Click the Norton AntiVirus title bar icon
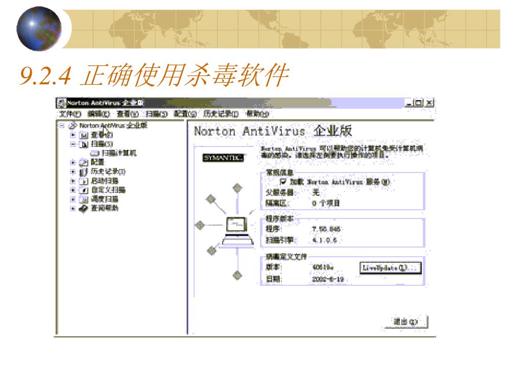The width and height of the screenshot is (523, 392). [x=62, y=103]
